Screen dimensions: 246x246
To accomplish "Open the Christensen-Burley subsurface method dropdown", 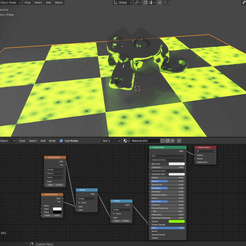I will 168,160.
